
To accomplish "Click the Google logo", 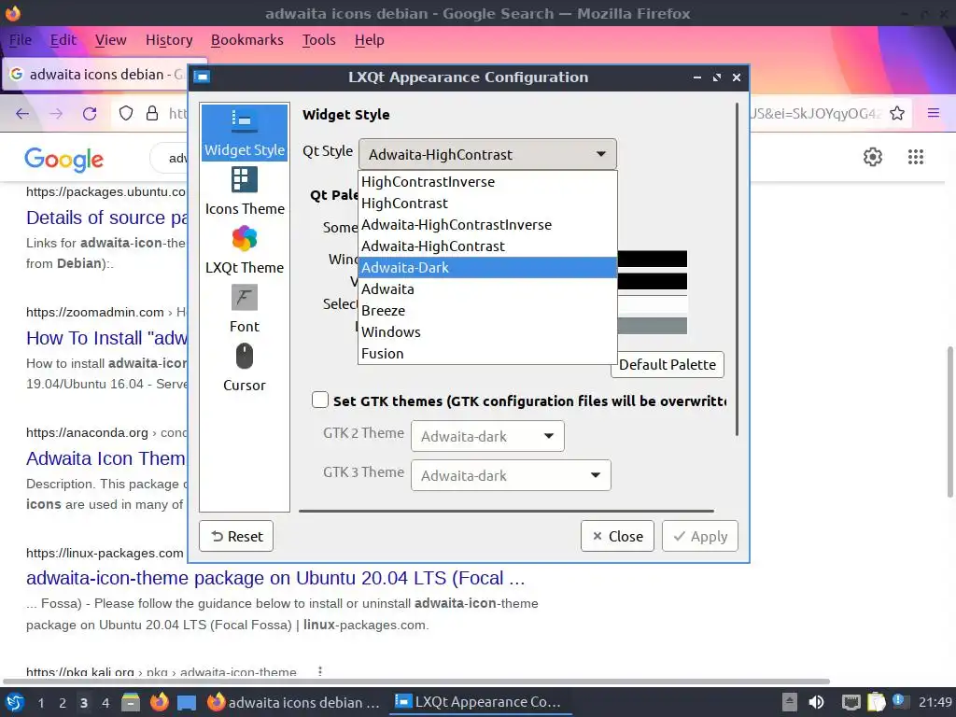I will pos(64,159).
